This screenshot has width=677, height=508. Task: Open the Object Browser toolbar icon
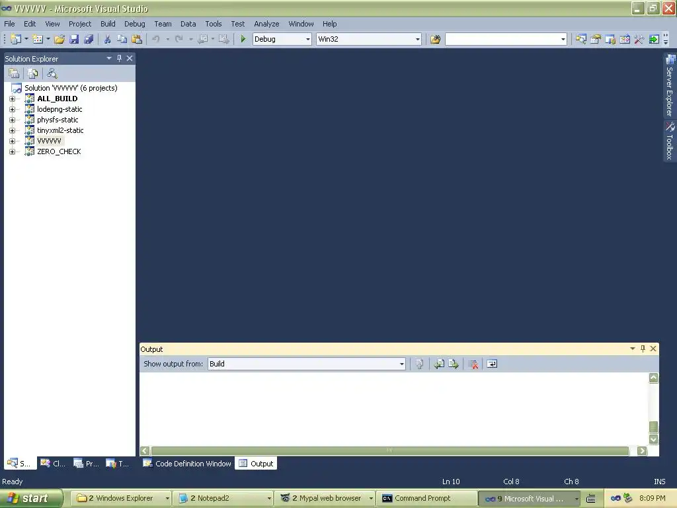(x=624, y=39)
